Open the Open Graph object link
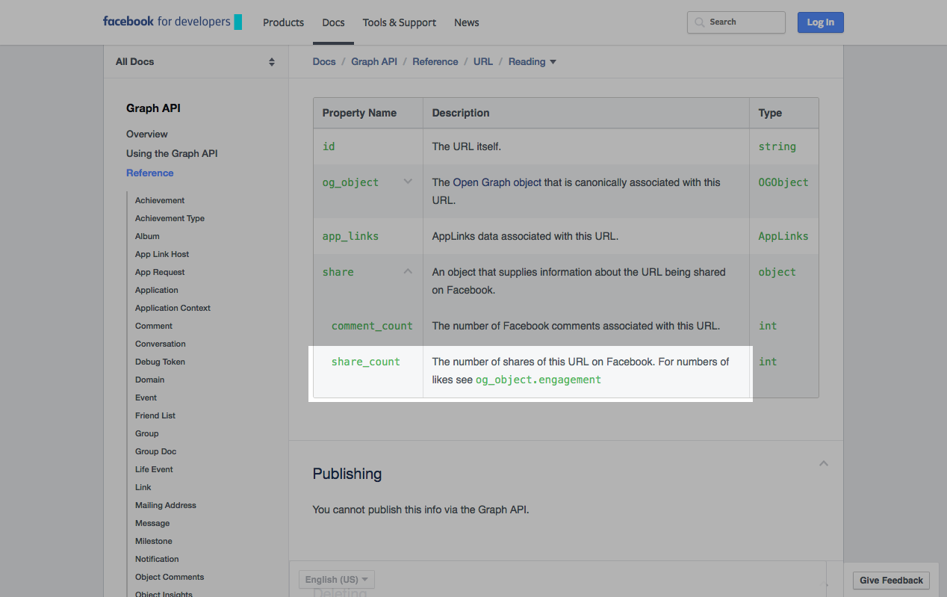Screen dimensions: 947x597 (x=497, y=182)
